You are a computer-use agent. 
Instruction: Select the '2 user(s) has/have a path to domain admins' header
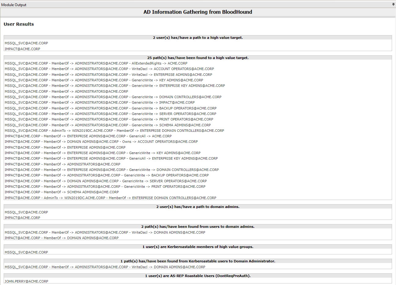click(198, 207)
